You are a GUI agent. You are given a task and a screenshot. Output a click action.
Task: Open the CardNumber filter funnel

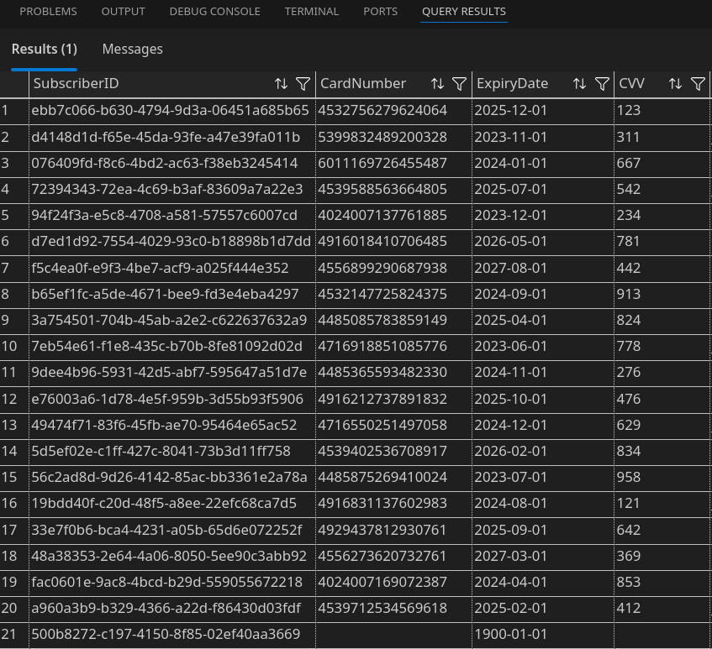[x=459, y=83]
